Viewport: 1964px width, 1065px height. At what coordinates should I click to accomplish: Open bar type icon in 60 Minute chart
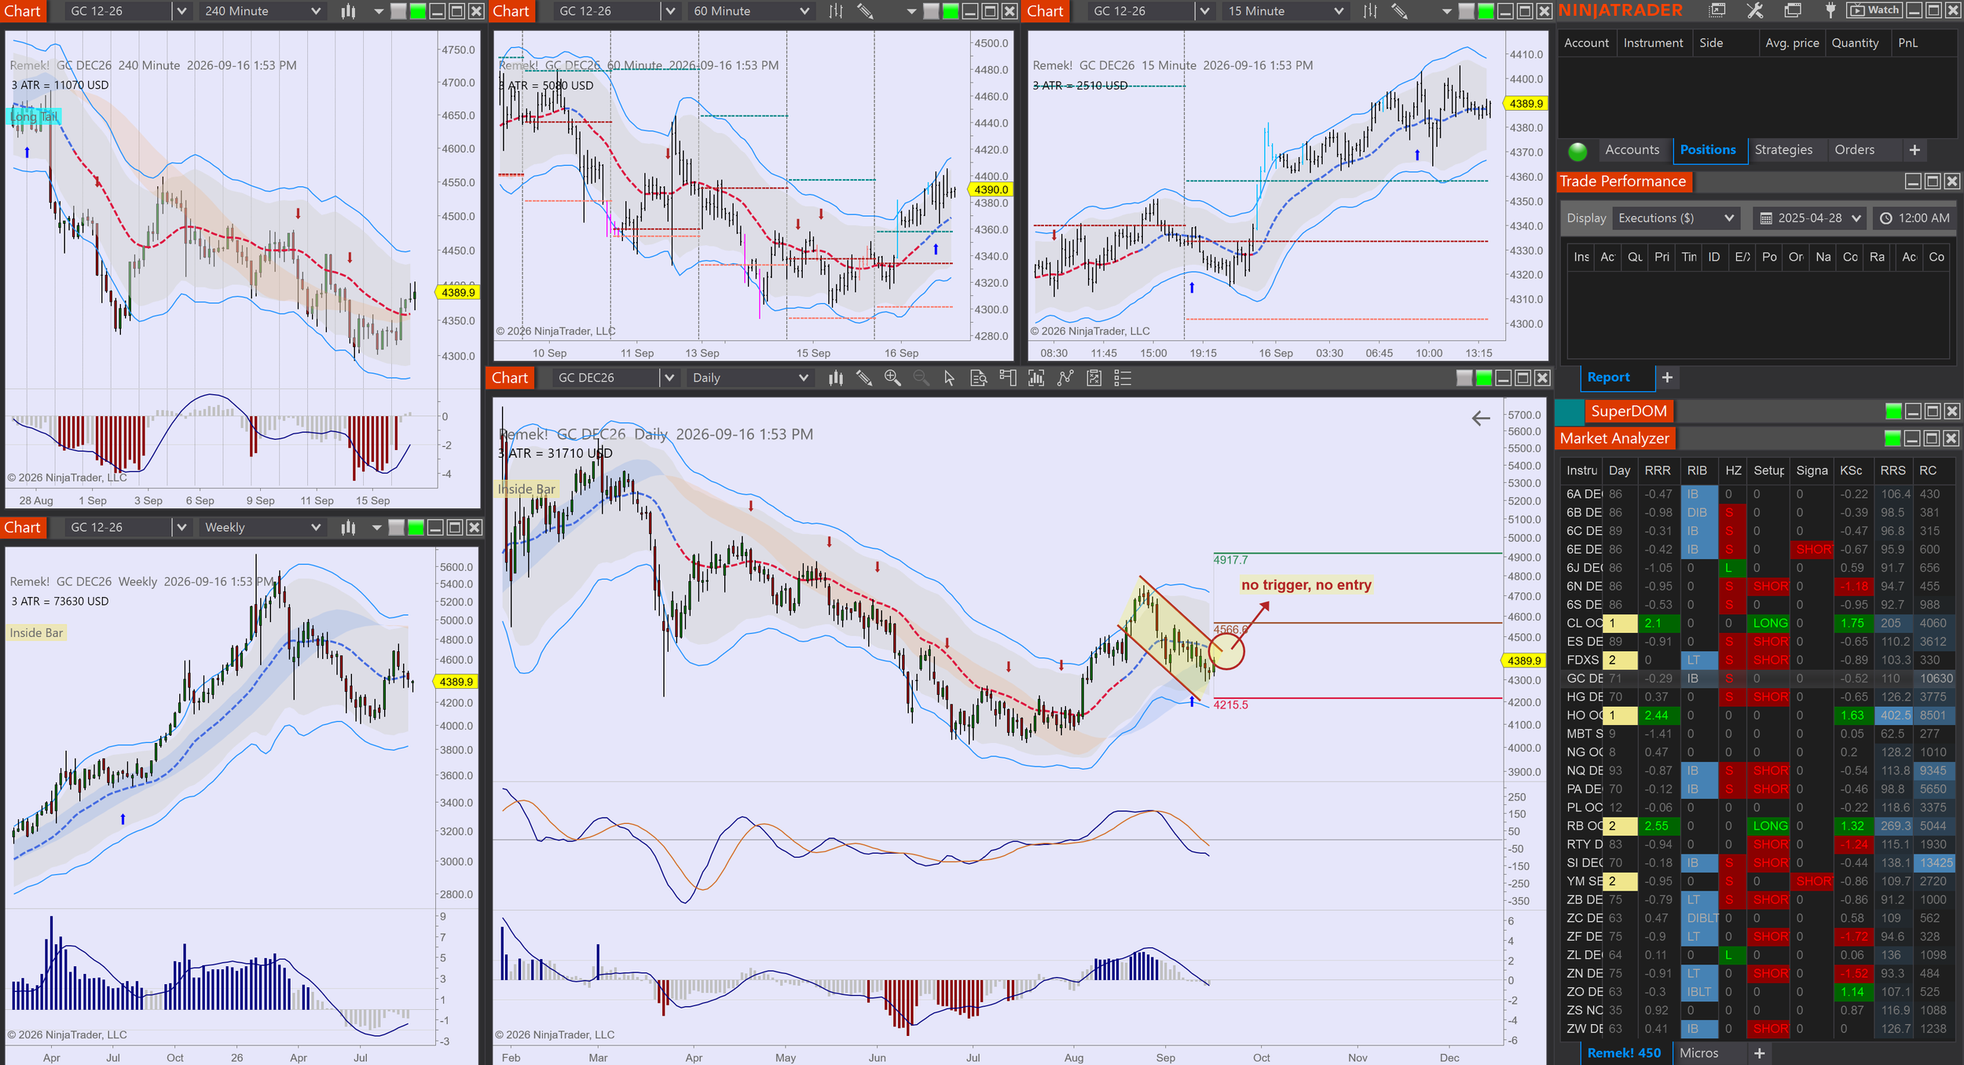click(836, 11)
